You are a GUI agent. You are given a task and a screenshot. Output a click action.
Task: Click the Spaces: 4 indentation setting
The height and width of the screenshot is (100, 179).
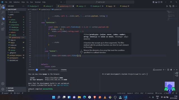pos(130,93)
